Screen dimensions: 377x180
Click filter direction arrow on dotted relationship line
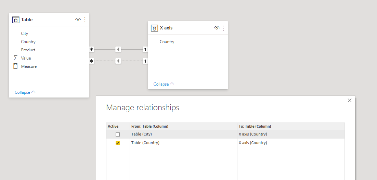118,61
